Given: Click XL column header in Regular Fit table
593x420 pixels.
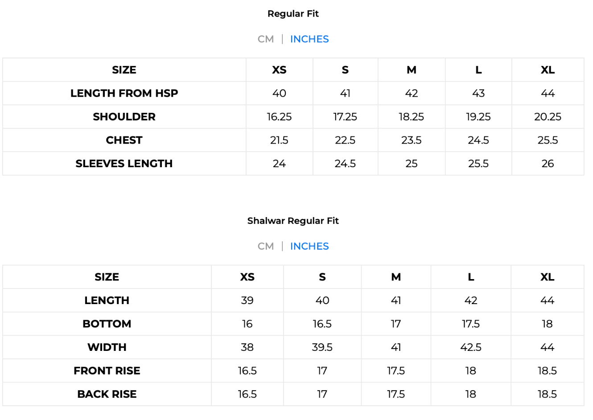Looking at the screenshot, I should [548, 70].
